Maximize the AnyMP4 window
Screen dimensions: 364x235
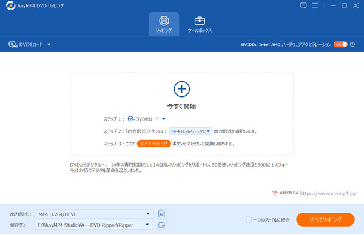click(344, 5)
